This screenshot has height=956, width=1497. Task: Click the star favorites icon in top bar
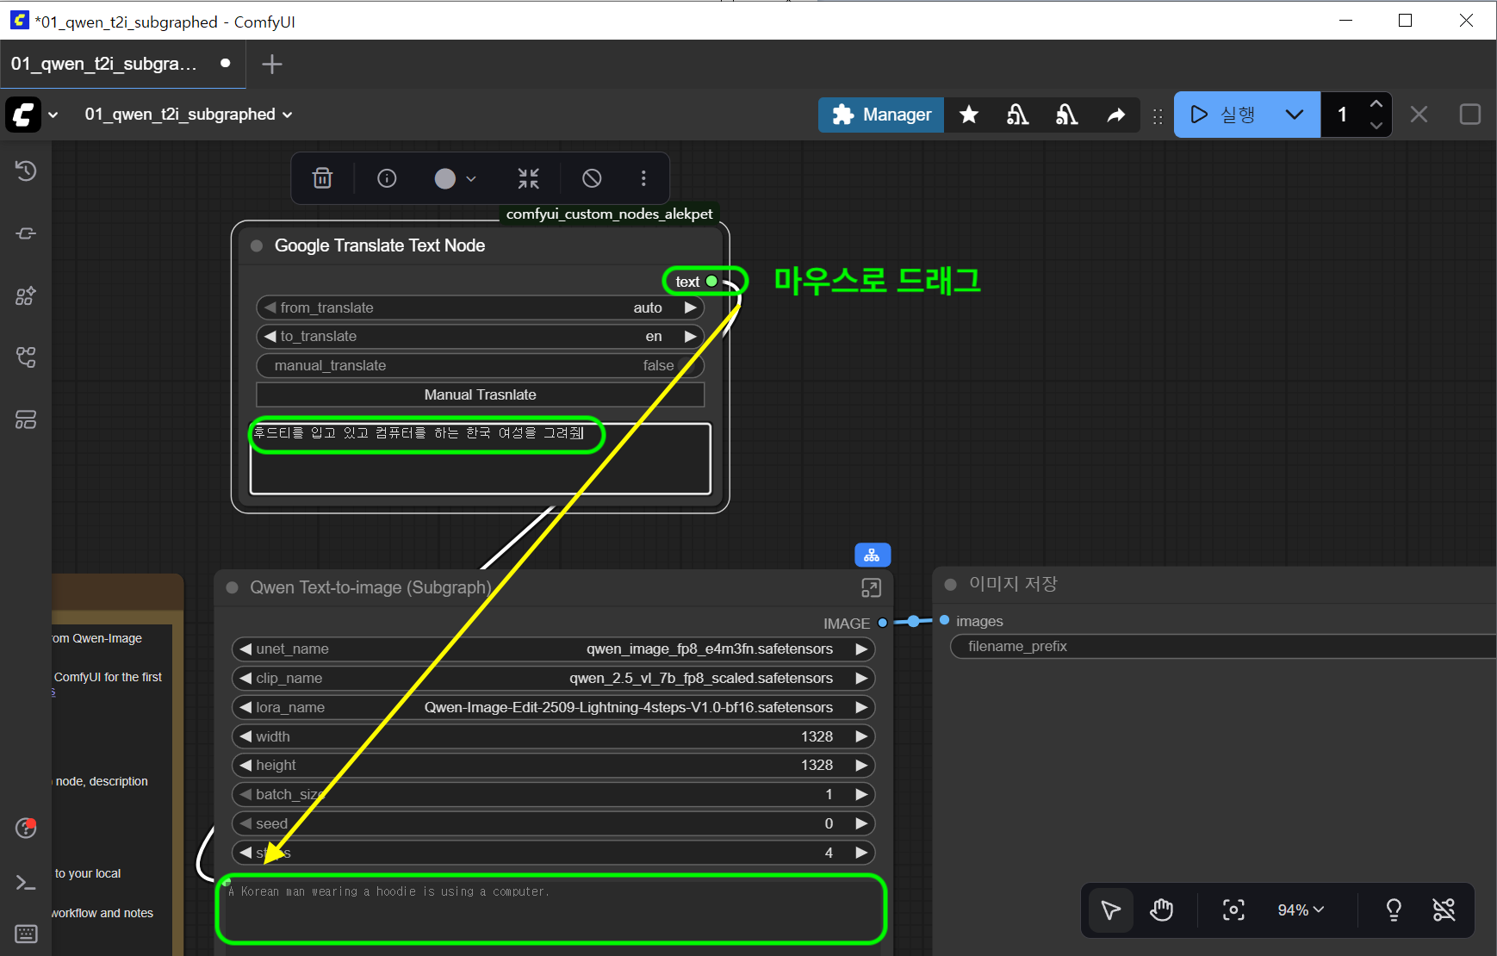969,115
